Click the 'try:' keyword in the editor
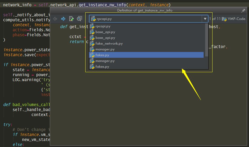Image resolution: width=249 pixels, height=147 pixels. [x=8, y=125]
